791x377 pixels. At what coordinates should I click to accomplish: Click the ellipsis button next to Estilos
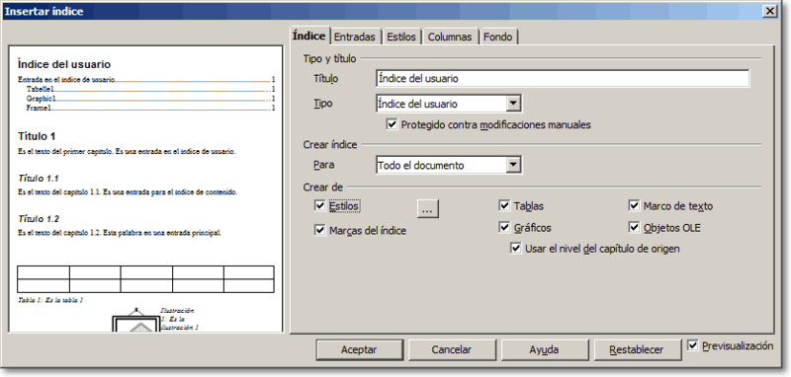428,208
